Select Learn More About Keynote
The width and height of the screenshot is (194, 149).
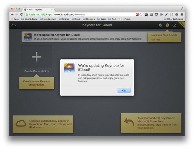[164, 35]
